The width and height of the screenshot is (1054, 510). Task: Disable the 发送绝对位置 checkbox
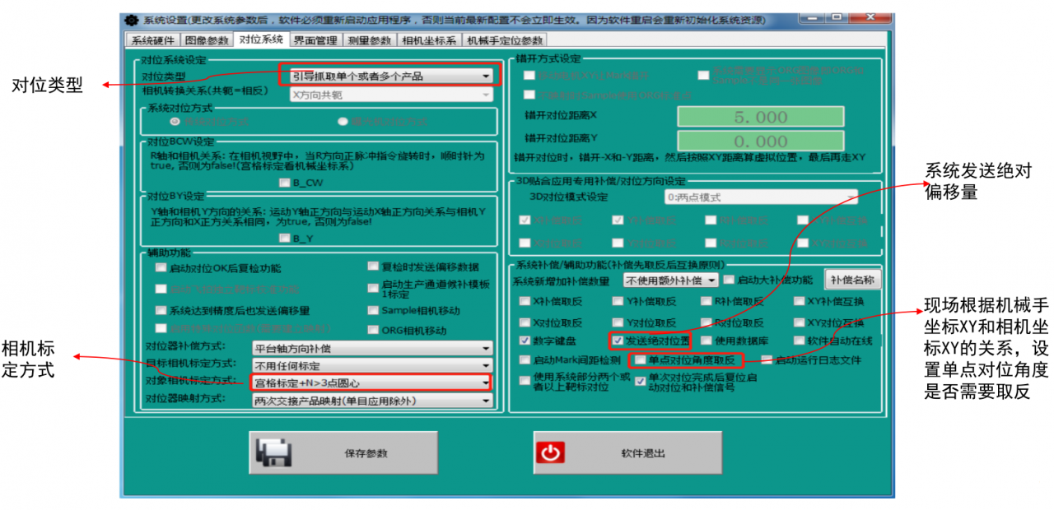[617, 341]
